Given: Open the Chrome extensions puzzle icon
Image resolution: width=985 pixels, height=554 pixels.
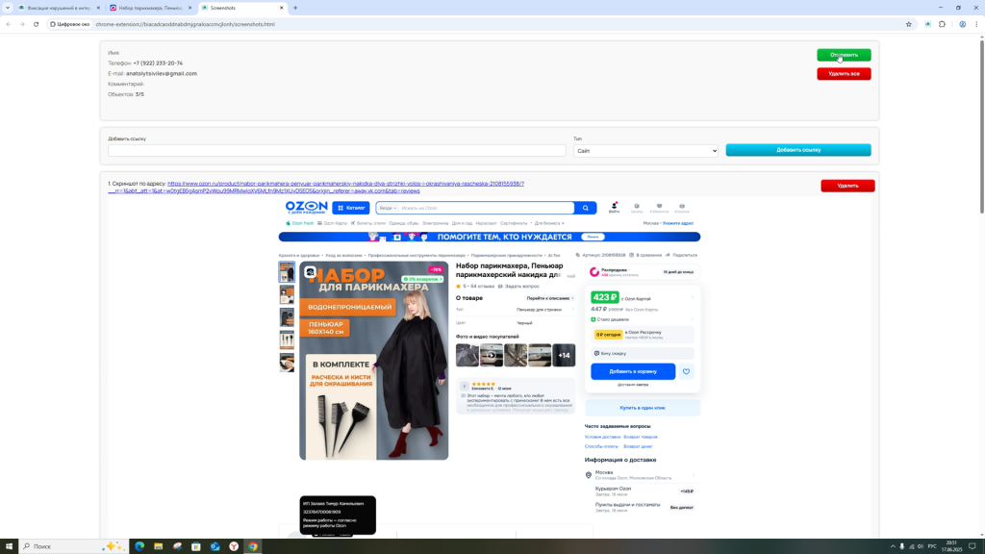Looking at the screenshot, I should [x=942, y=24].
